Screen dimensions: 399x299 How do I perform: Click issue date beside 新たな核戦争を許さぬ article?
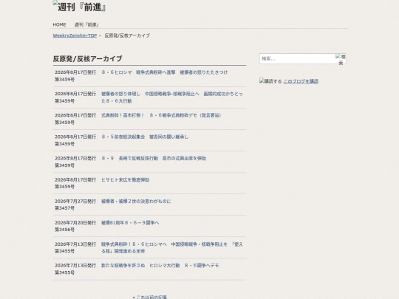(75, 269)
